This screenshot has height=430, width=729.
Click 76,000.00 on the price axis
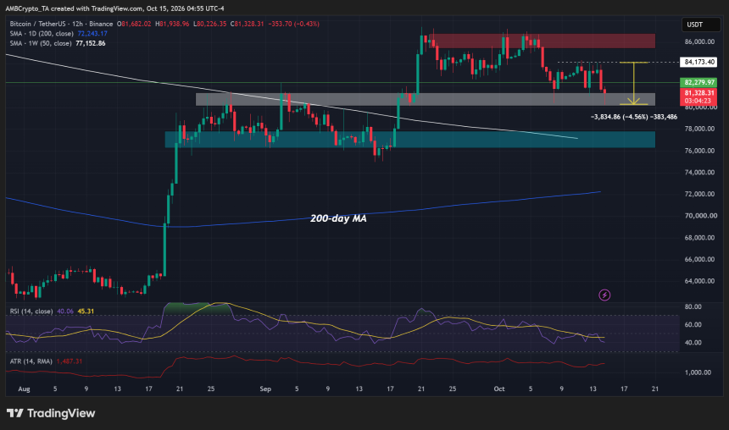(x=699, y=151)
